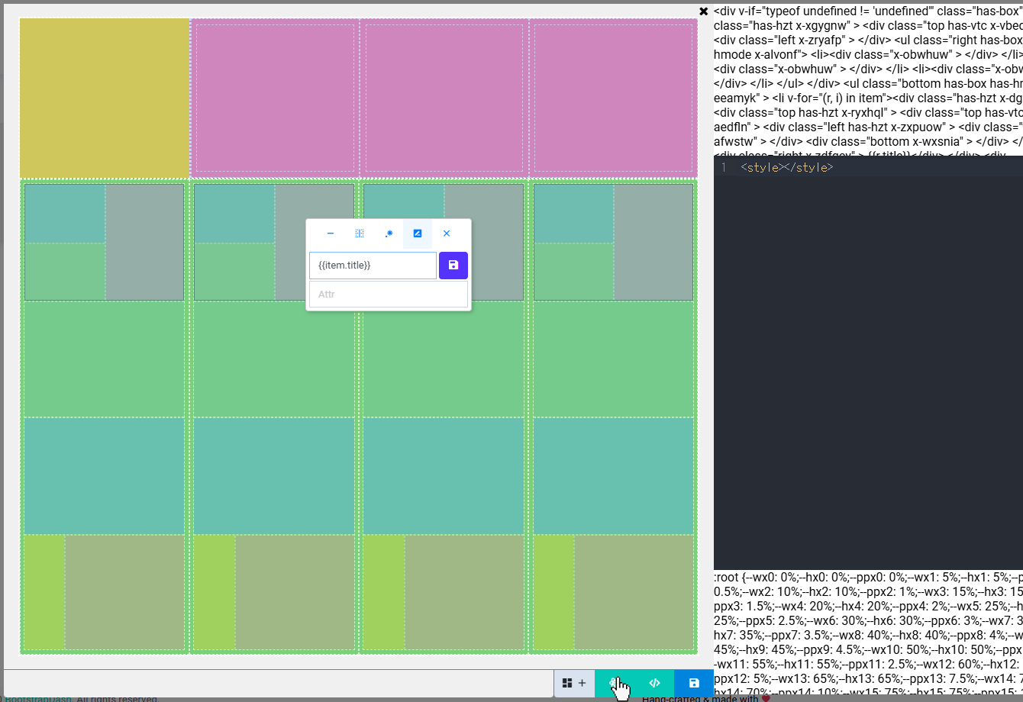Click the minus icon in the popup toolbar
The width and height of the screenshot is (1023, 702).
(x=331, y=233)
